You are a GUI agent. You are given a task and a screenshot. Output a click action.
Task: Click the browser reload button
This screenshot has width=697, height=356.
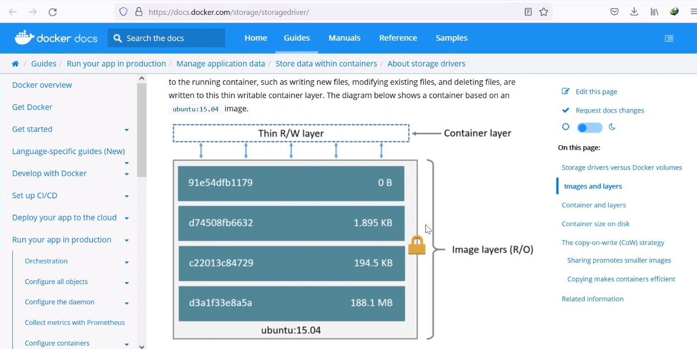click(x=53, y=12)
